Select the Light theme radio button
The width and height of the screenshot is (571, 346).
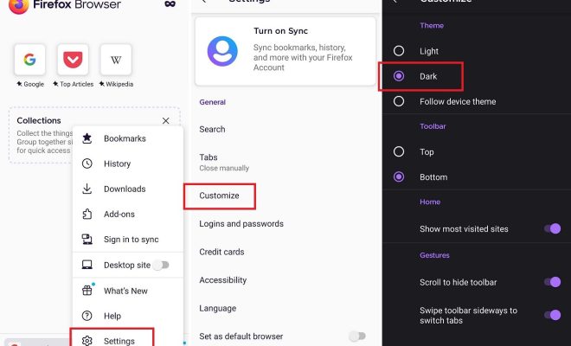[399, 51]
